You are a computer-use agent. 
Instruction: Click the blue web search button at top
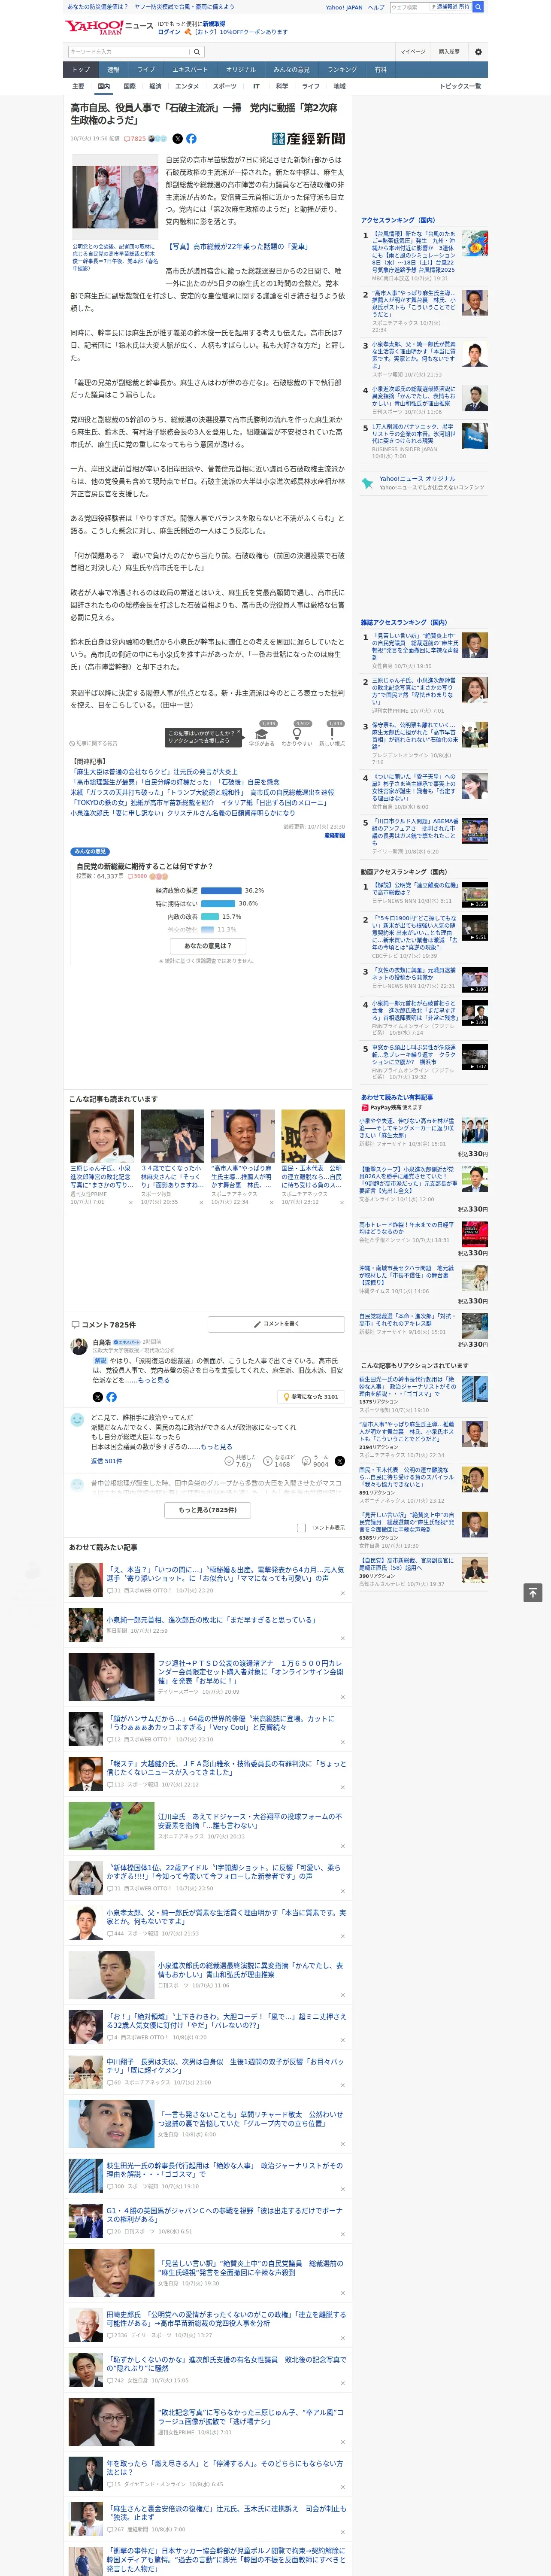(478, 7)
